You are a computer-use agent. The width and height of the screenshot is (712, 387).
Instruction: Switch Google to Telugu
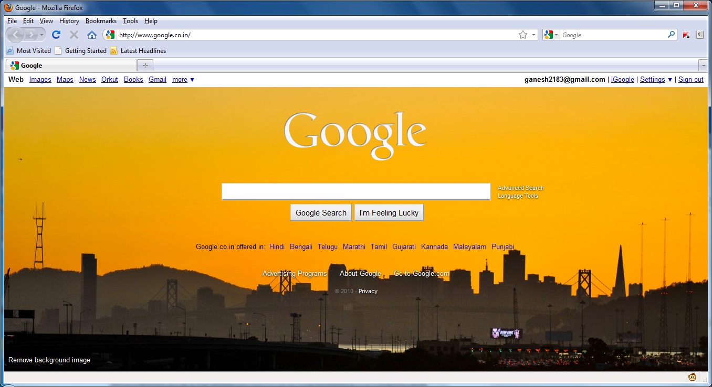click(x=328, y=246)
